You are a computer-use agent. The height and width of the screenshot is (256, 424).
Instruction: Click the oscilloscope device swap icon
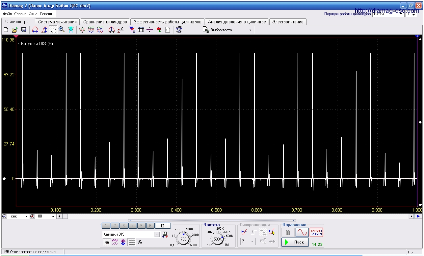click(165, 234)
